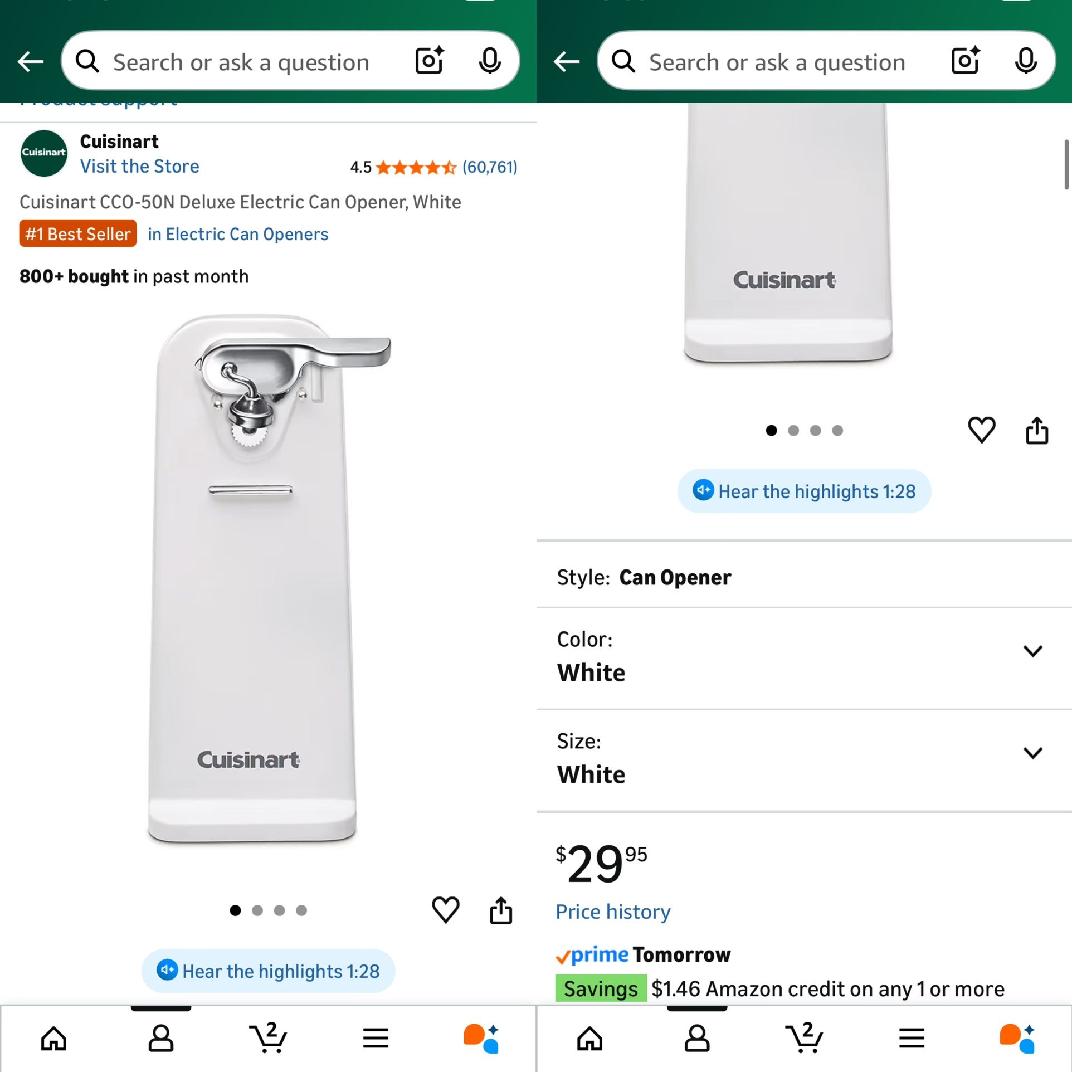The height and width of the screenshot is (1072, 1072).
Task: Toggle the heart favorite icon above the Style row
Action: [x=981, y=431]
